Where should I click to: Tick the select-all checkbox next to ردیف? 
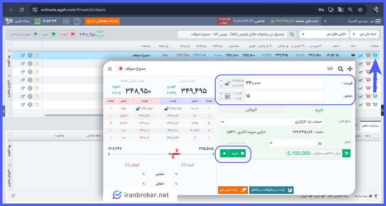pyautogui.click(x=376, y=136)
